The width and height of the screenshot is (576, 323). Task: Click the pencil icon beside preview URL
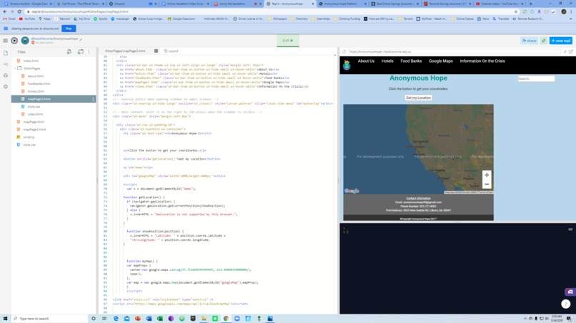(x=565, y=52)
